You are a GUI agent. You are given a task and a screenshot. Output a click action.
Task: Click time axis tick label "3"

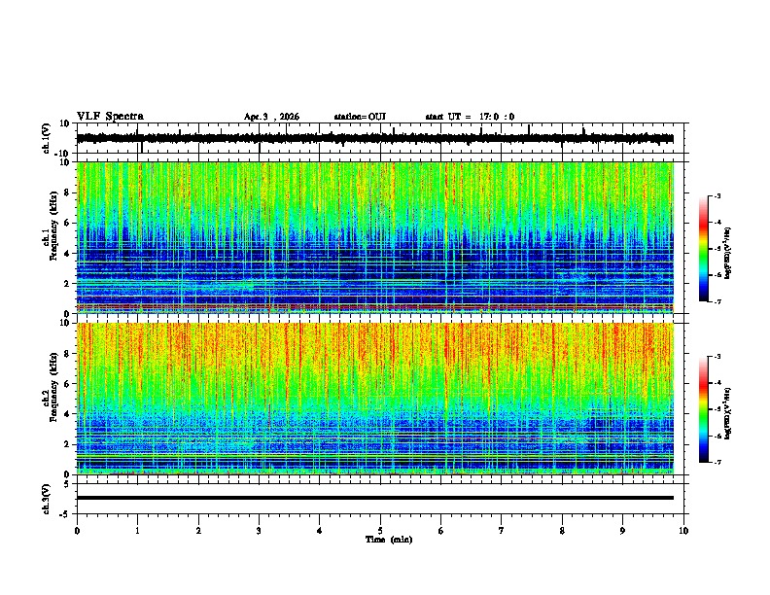click(259, 531)
